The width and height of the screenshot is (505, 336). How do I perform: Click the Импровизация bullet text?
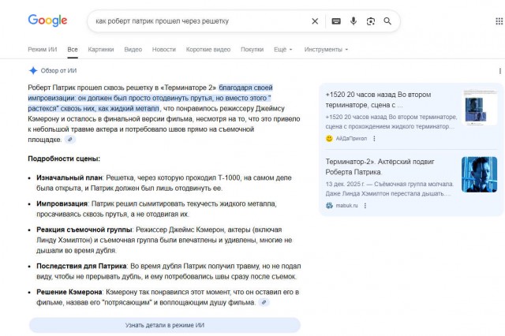coord(156,209)
